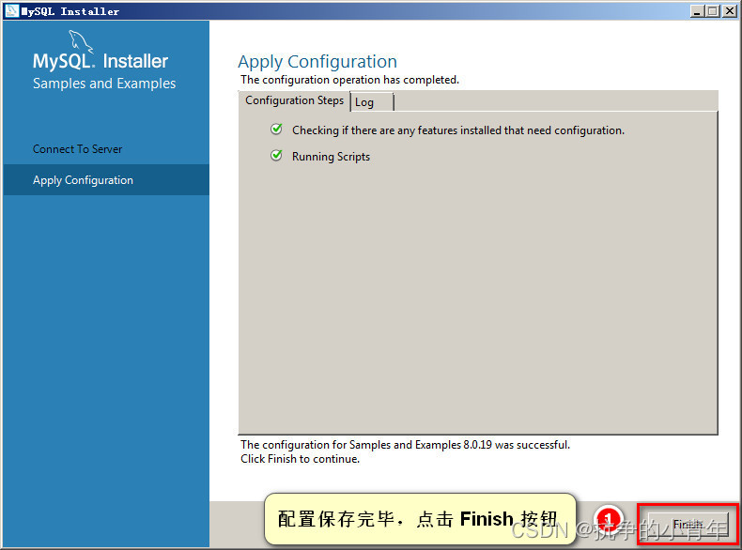Image resolution: width=742 pixels, height=550 pixels.
Task: Click the 'Samples and Examples 8.0.19 was successful' message
Action: click(405, 445)
